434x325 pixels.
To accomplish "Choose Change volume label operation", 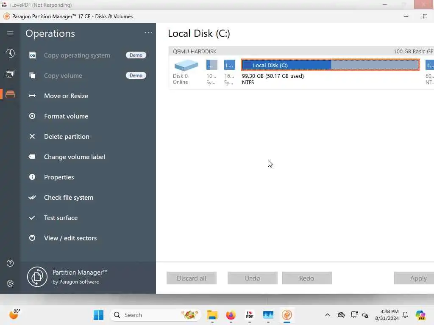I will (75, 157).
